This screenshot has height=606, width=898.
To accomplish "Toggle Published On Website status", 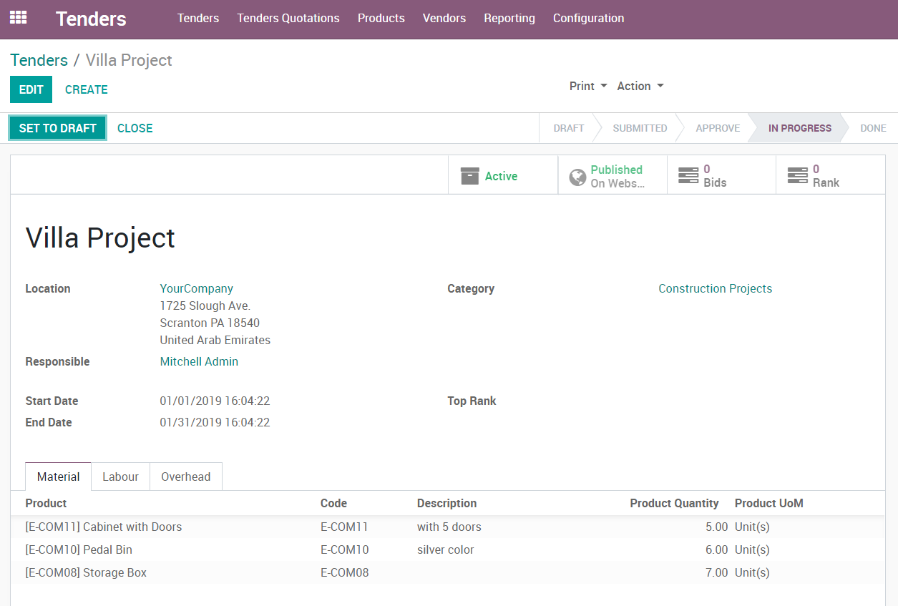I will click(x=616, y=176).
